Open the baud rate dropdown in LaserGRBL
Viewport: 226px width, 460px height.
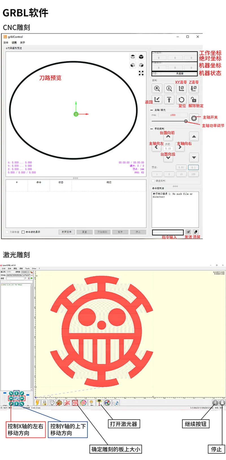pos(25,272)
